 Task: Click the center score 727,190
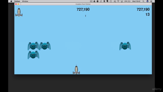click(x=83, y=9)
